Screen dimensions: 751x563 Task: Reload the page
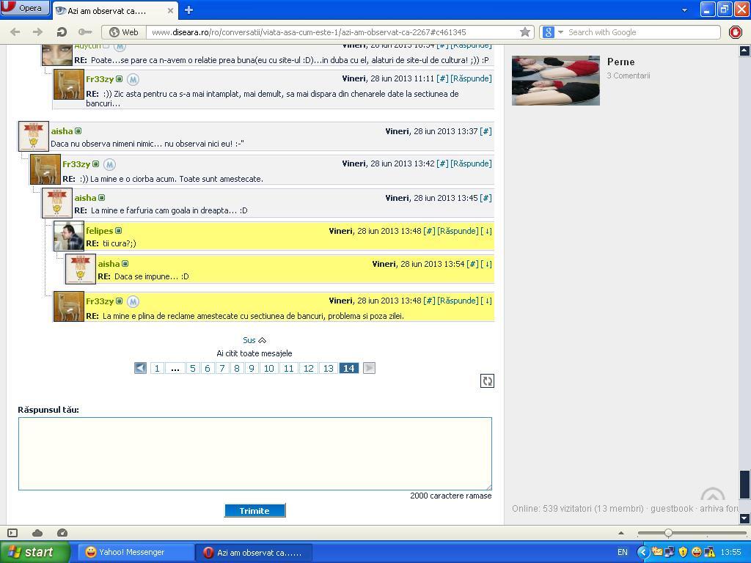(x=62, y=32)
